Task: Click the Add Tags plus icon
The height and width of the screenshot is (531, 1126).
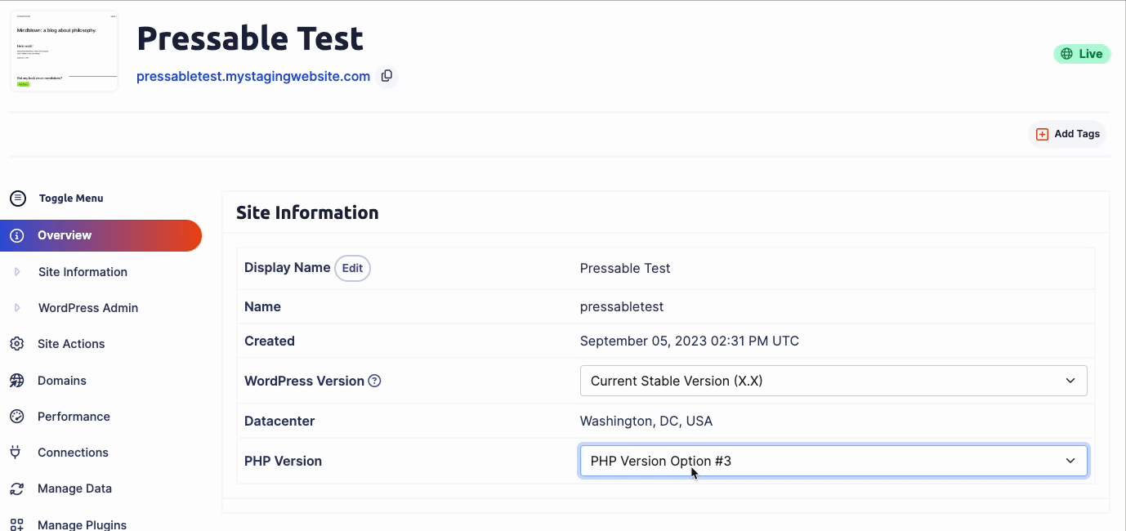Action: pos(1042,134)
